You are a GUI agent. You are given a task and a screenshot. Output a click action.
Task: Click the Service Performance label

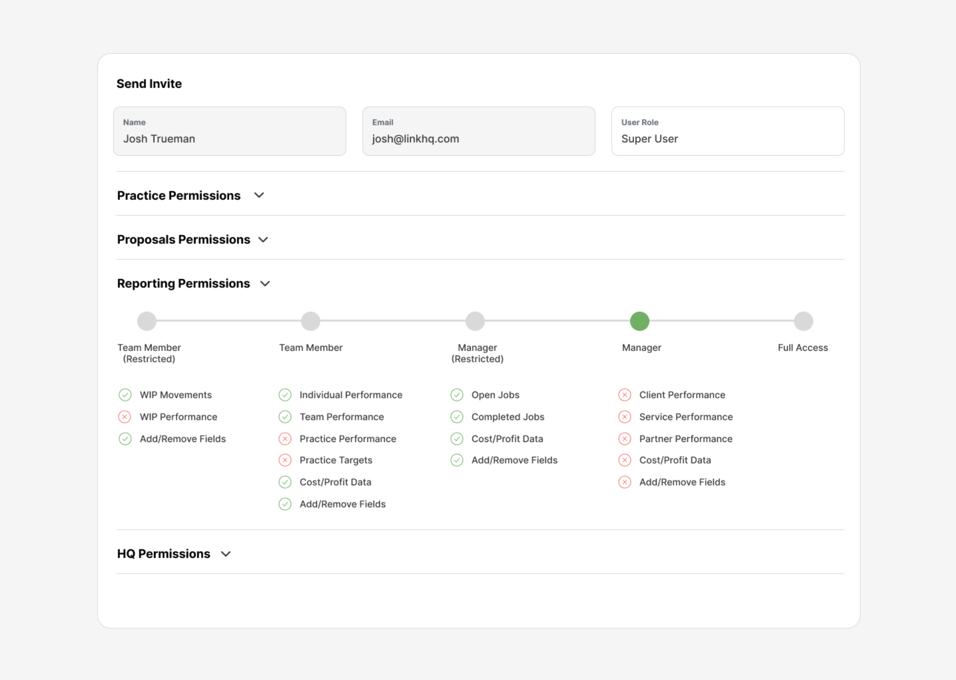click(686, 417)
